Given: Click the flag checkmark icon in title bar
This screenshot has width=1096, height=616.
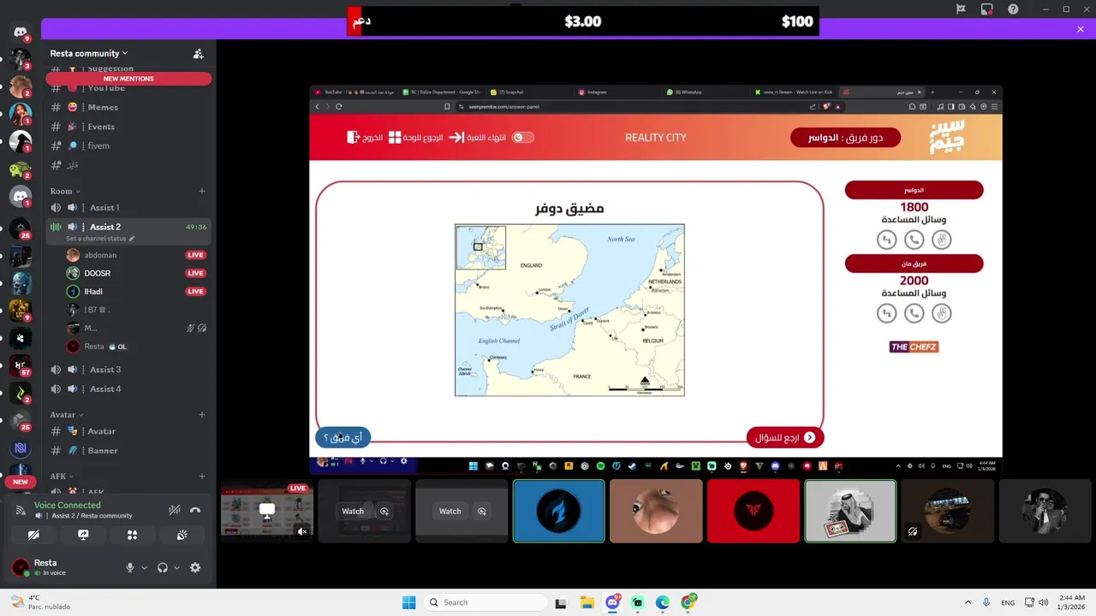Looking at the screenshot, I should [x=961, y=9].
